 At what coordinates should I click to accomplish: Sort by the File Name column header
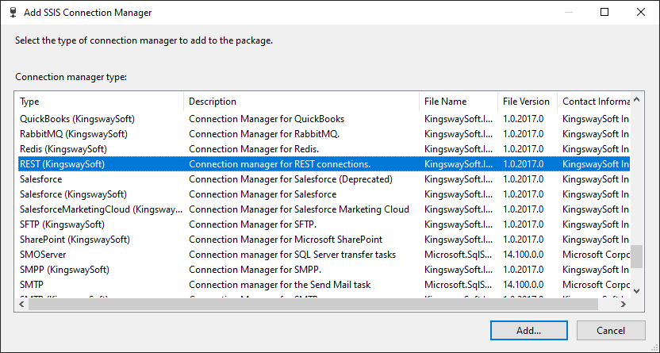click(459, 102)
